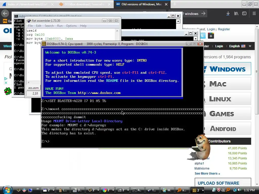Switch to the Index of /download/win32 browser tab

point(28,4)
